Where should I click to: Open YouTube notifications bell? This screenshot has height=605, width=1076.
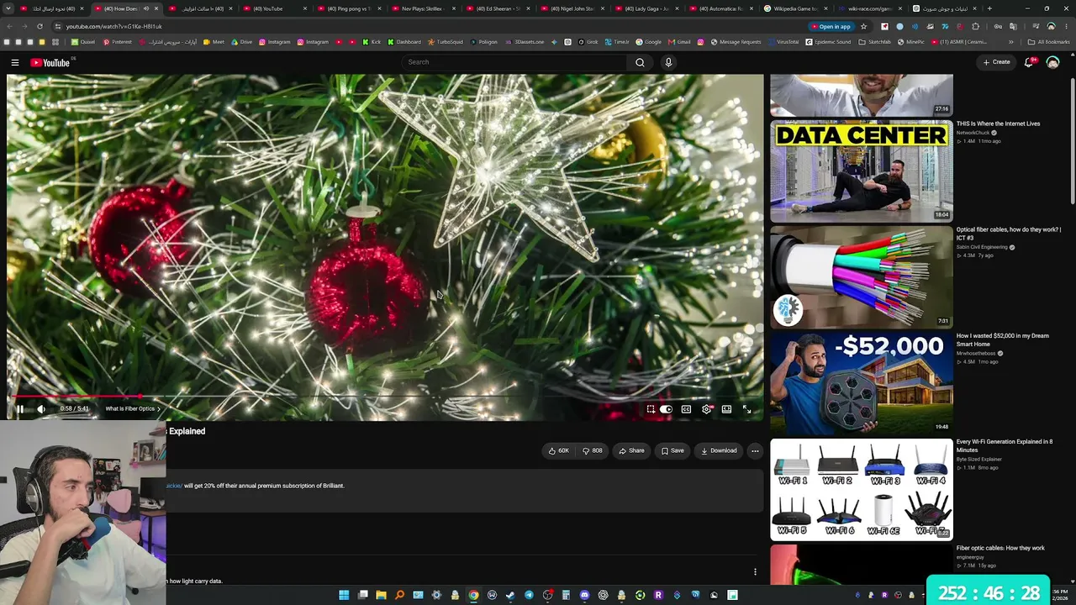pyautogui.click(x=1028, y=62)
